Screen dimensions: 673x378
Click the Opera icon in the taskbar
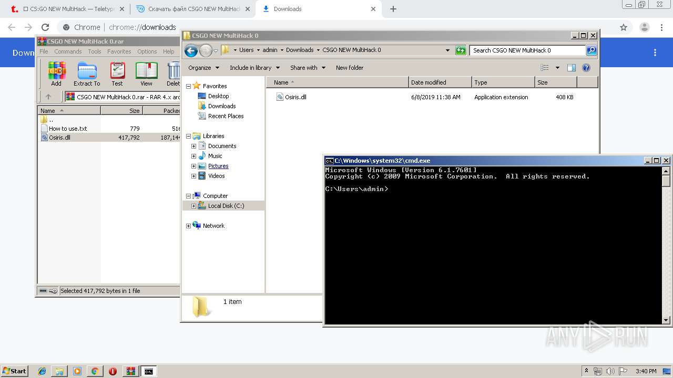click(113, 371)
